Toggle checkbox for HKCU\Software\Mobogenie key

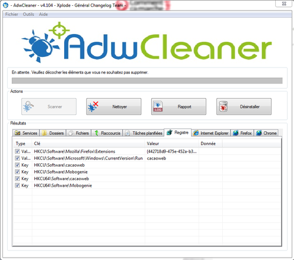(x=18, y=172)
